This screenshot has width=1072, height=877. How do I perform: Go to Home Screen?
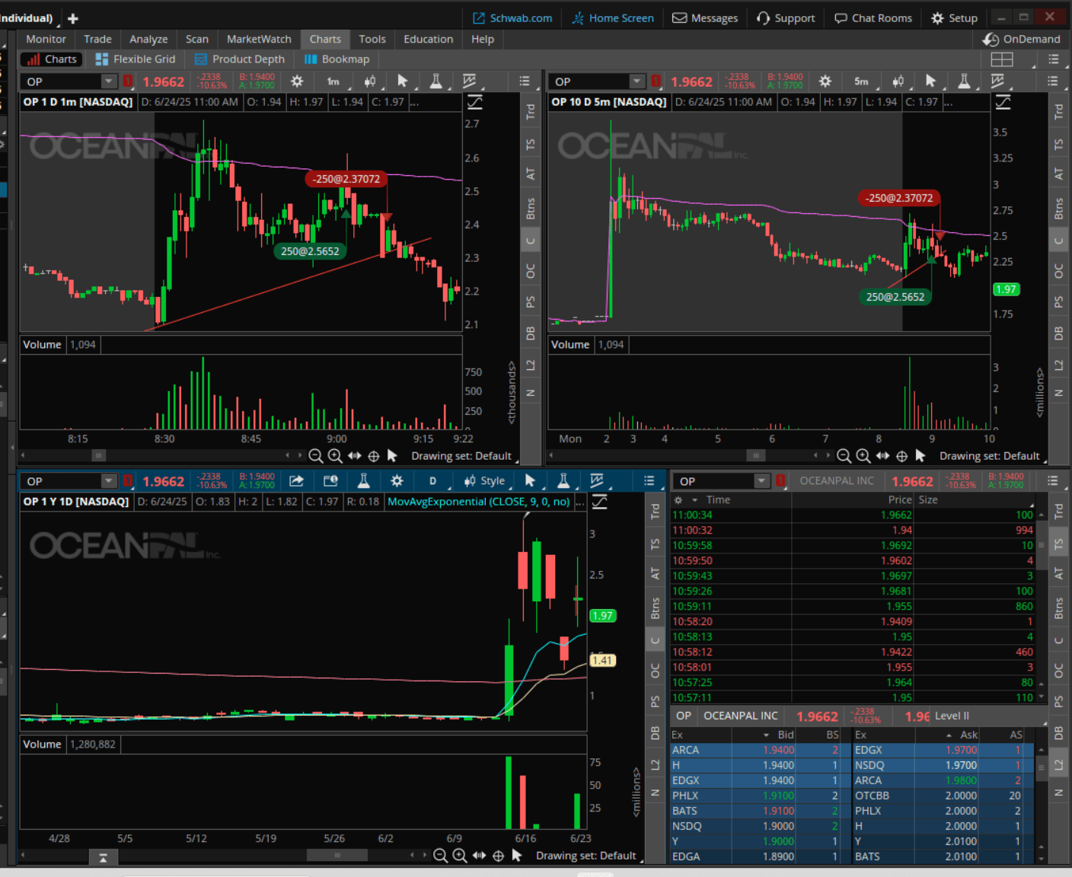coord(613,18)
